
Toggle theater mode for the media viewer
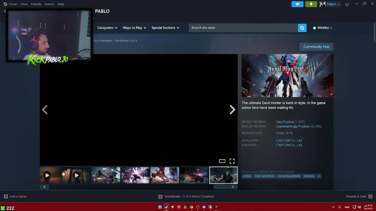tap(222, 161)
